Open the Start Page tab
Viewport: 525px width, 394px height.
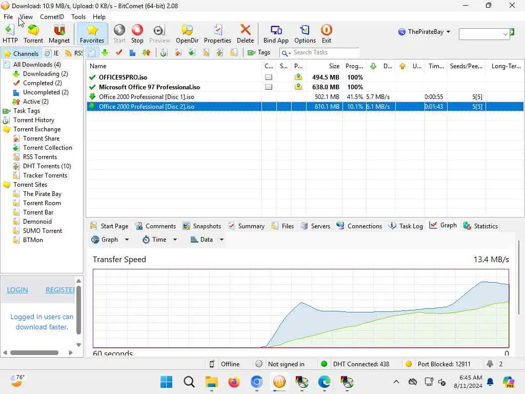pos(110,226)
